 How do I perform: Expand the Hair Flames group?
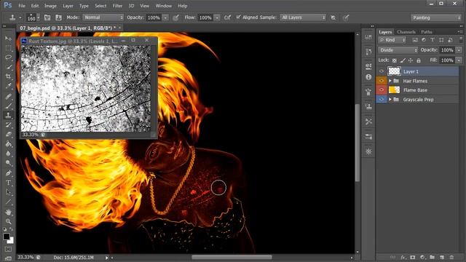(x=390, y=81)
